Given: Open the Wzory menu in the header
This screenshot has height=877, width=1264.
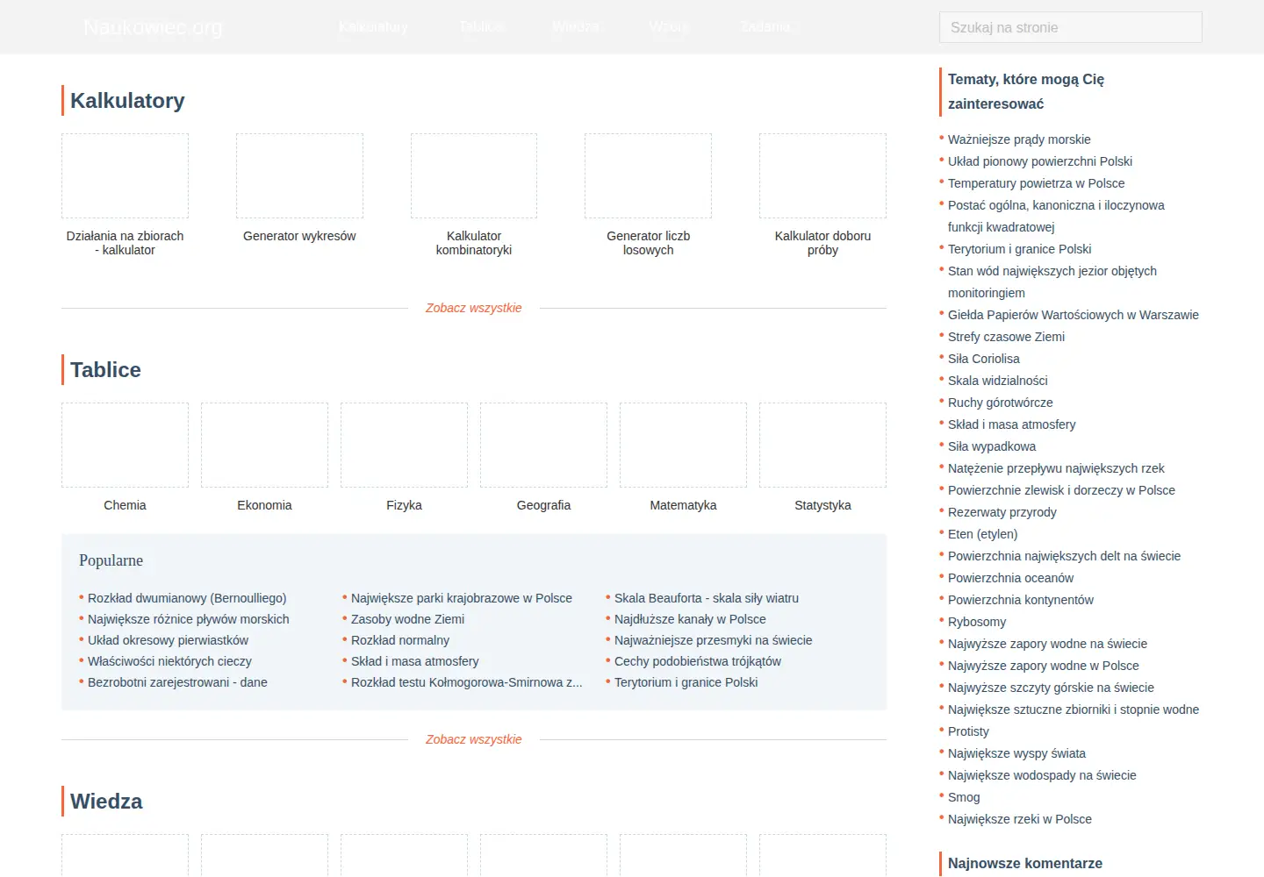Looking at the screenshot, I should [669, 27].
